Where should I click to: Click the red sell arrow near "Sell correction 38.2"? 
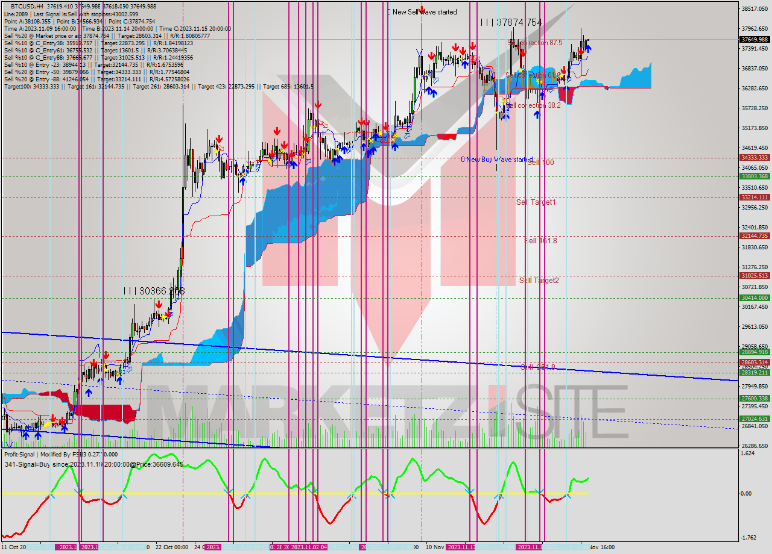(564, 70)
